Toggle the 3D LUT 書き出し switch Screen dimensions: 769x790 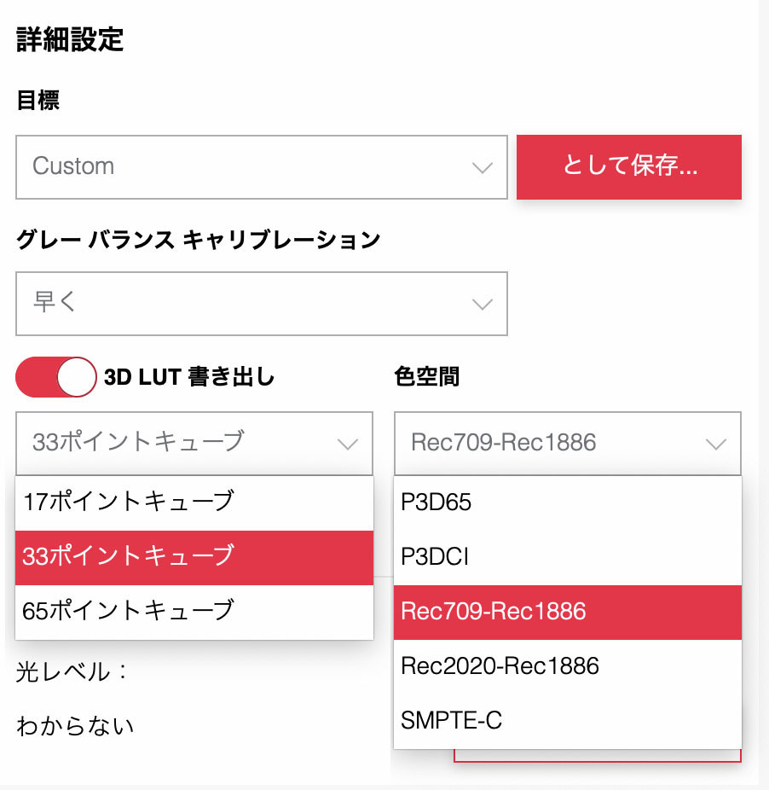(x=56, y=377)
